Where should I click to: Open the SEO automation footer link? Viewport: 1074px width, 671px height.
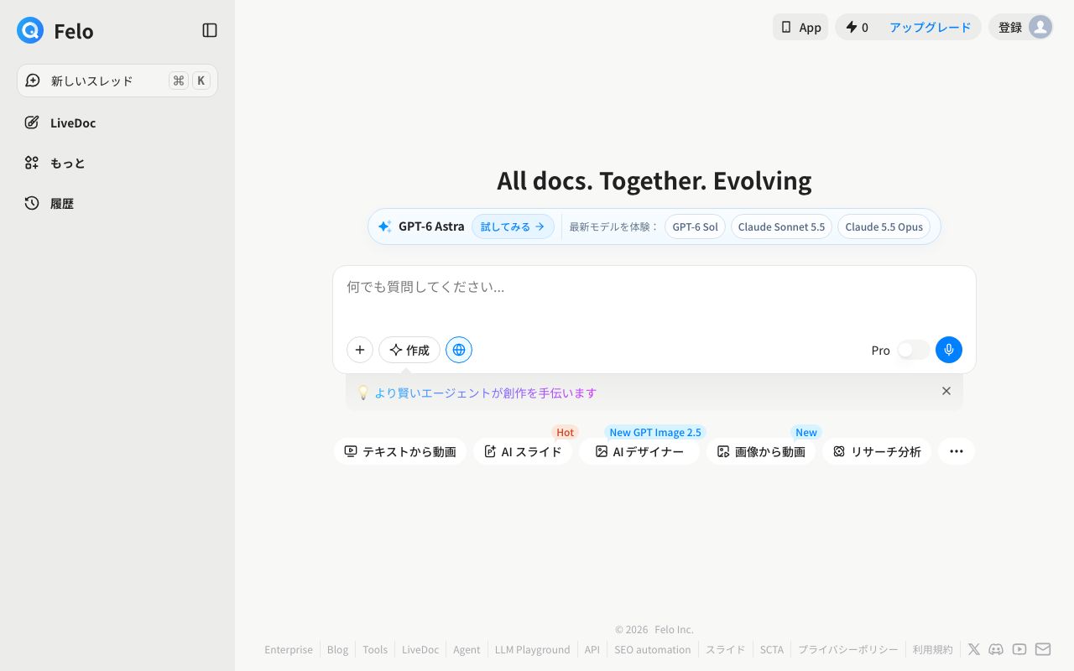(653, 649)
